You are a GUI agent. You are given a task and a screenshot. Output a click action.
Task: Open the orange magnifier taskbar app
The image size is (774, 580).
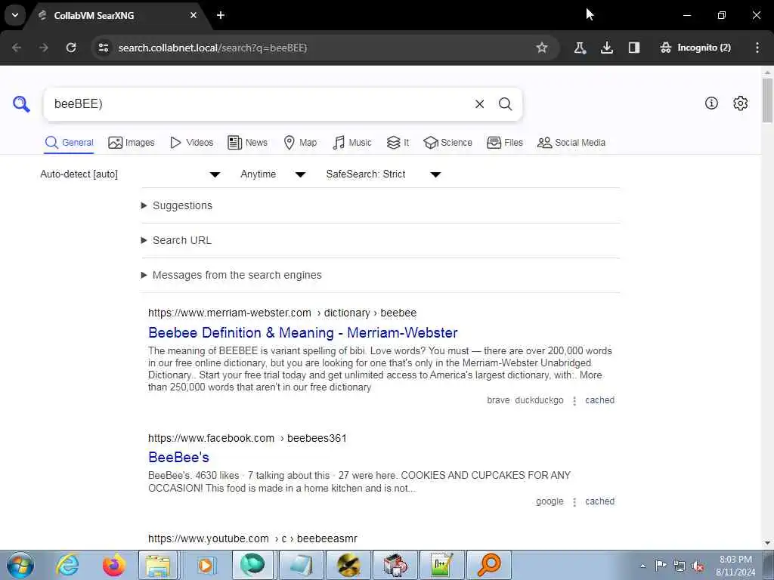coord(489,565)
